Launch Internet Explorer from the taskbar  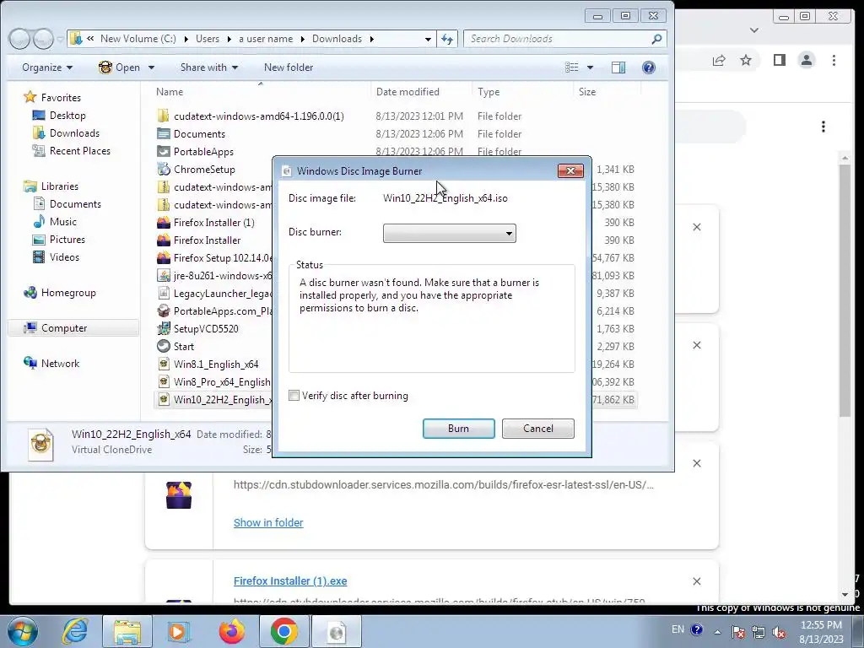(74, 631)
